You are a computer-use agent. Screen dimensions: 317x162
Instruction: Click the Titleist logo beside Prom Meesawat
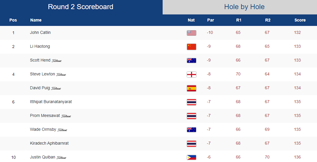[66, 116]
